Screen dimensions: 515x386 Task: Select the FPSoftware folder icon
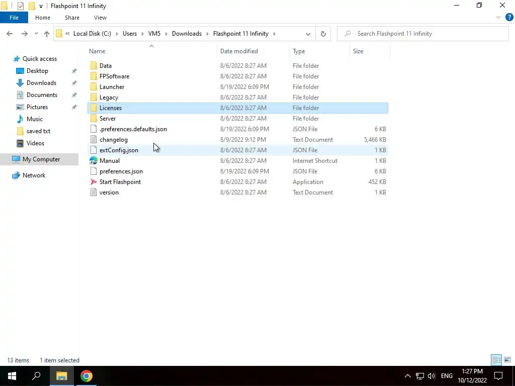[x=94, y=76]
